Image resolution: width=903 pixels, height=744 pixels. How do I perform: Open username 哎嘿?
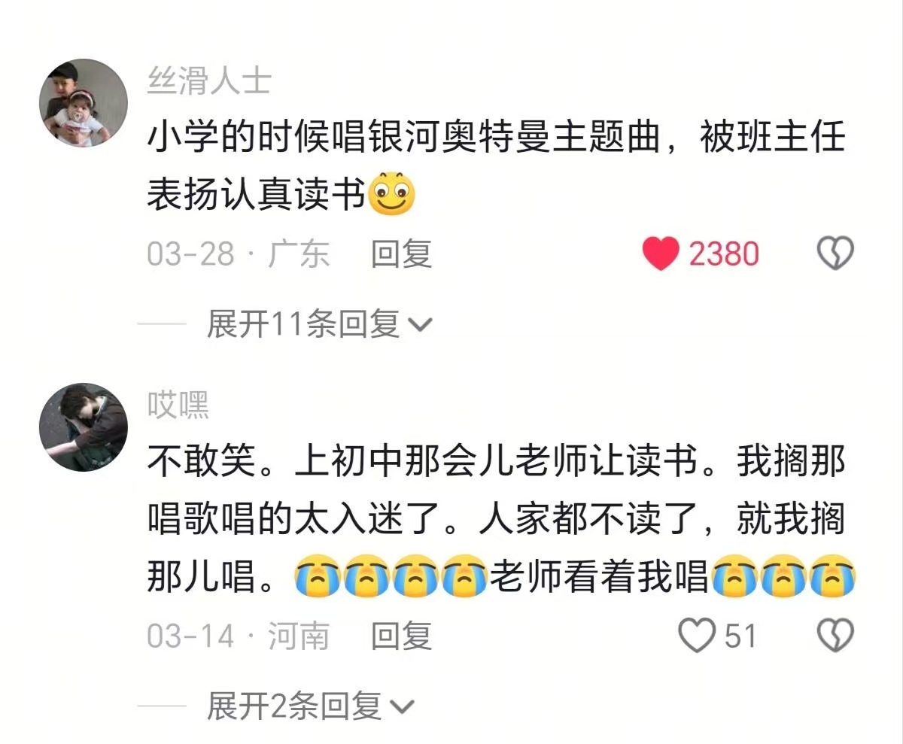178,405
